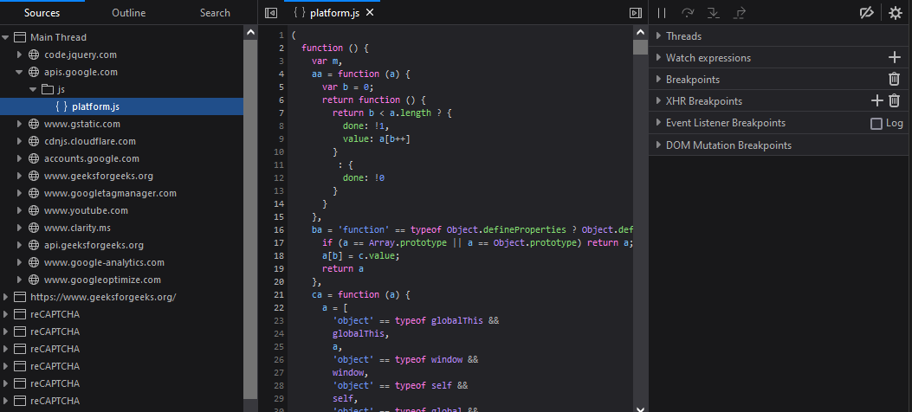
Task: Add a watch expression with plus icon
Action: (895, 58)
